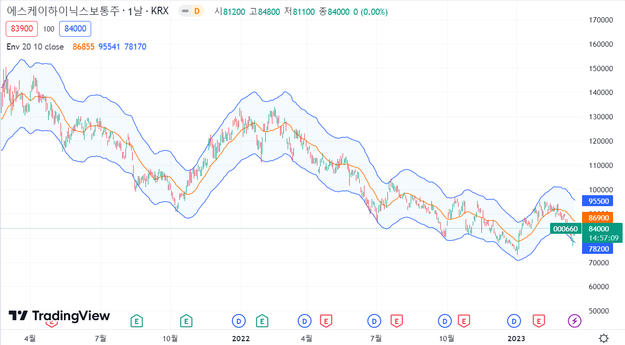Viewport: 625px width, 345px height.
Task: Click the 160000 price axis label
Action: [x=600, y=44]
